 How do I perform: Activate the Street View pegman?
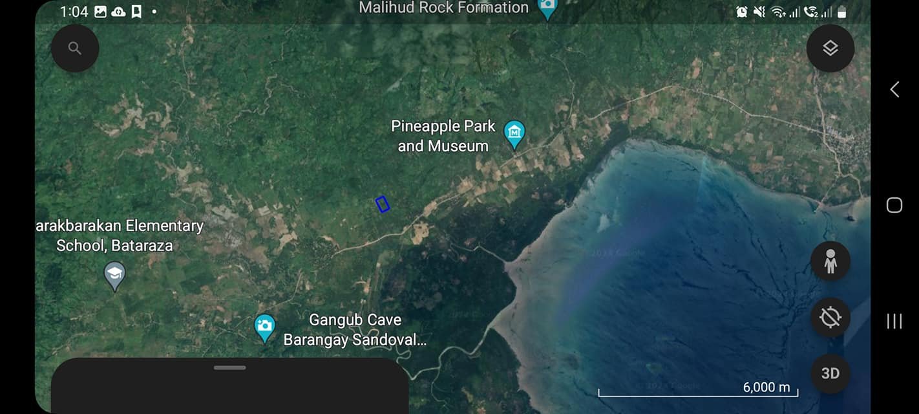(830, 261)
